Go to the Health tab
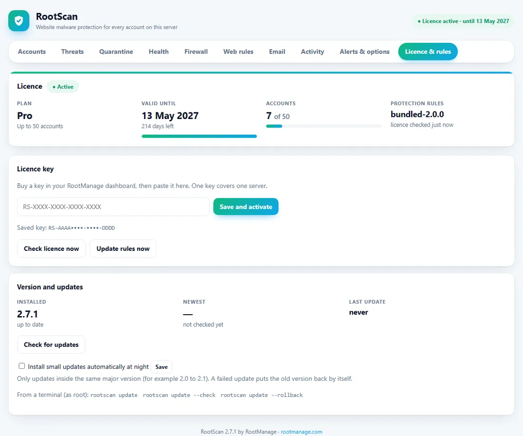This screenshot has height=436, width=523. [x=159, y=52]
